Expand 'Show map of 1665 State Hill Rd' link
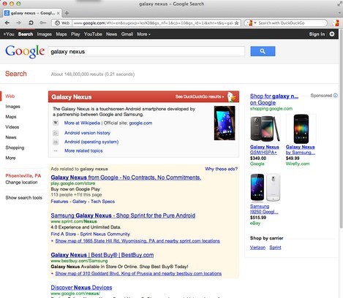Screen dimensions: 343x298 coord(137,241)
